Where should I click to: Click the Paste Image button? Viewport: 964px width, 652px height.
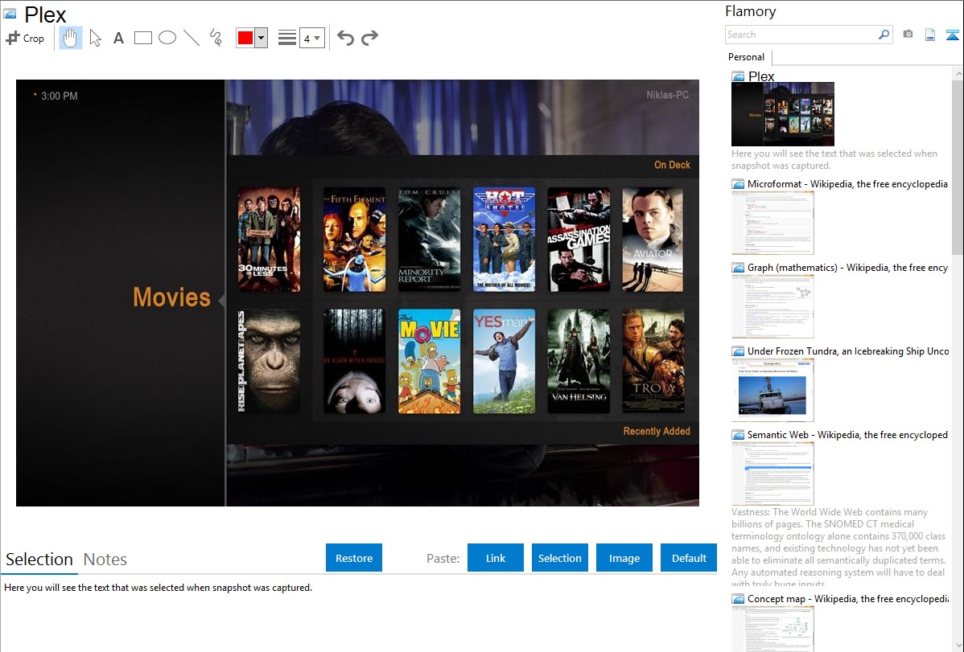coord(624,558)
